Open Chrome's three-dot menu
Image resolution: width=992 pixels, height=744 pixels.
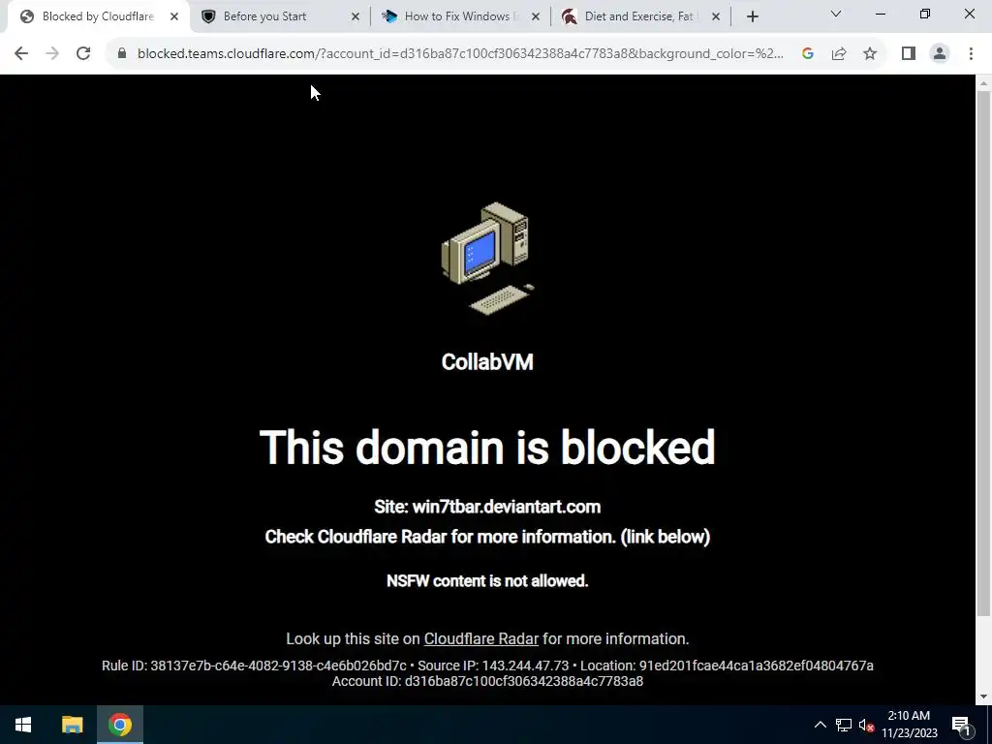971,54
